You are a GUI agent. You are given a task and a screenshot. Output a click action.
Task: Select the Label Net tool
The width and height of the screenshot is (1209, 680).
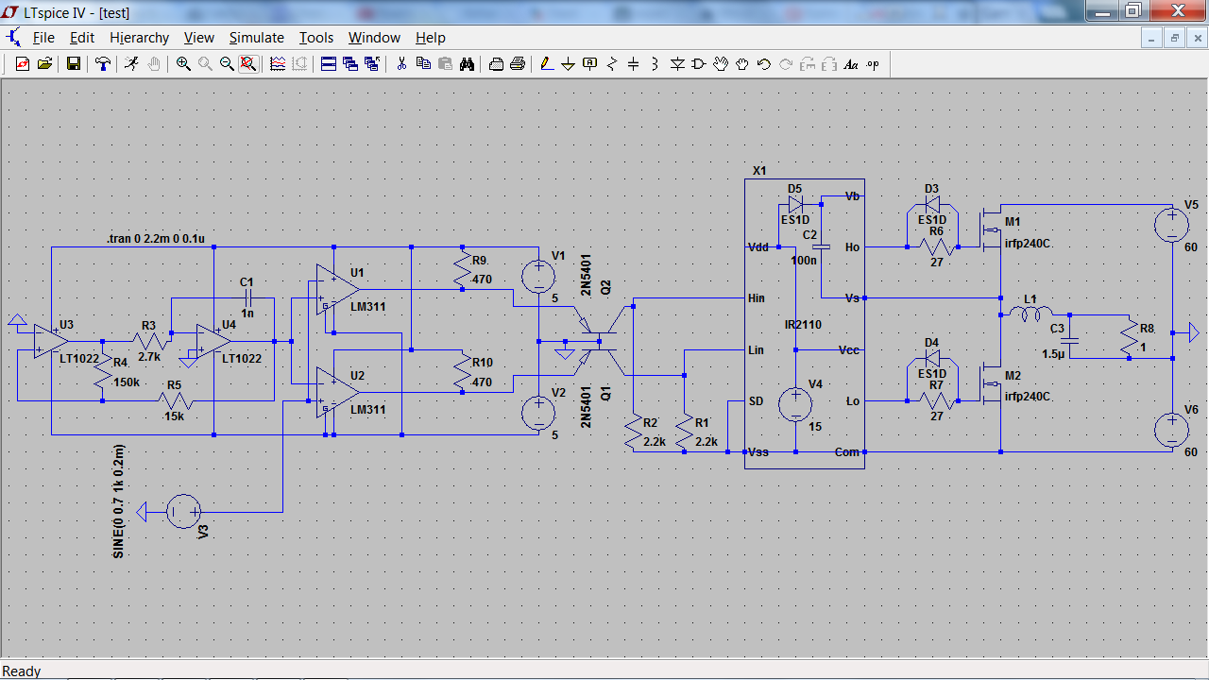coord(590,64)
